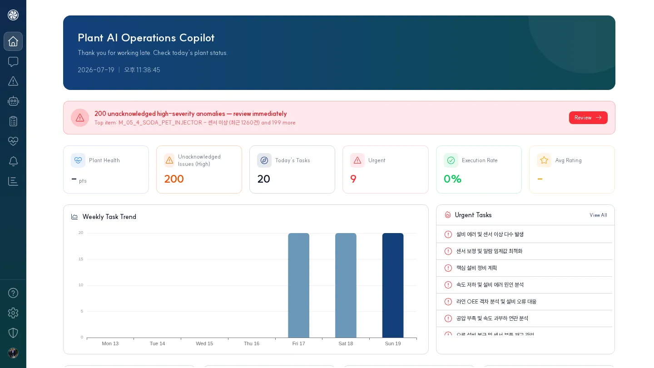Open the clipboard tasks sidebar icon

[13, 121]
